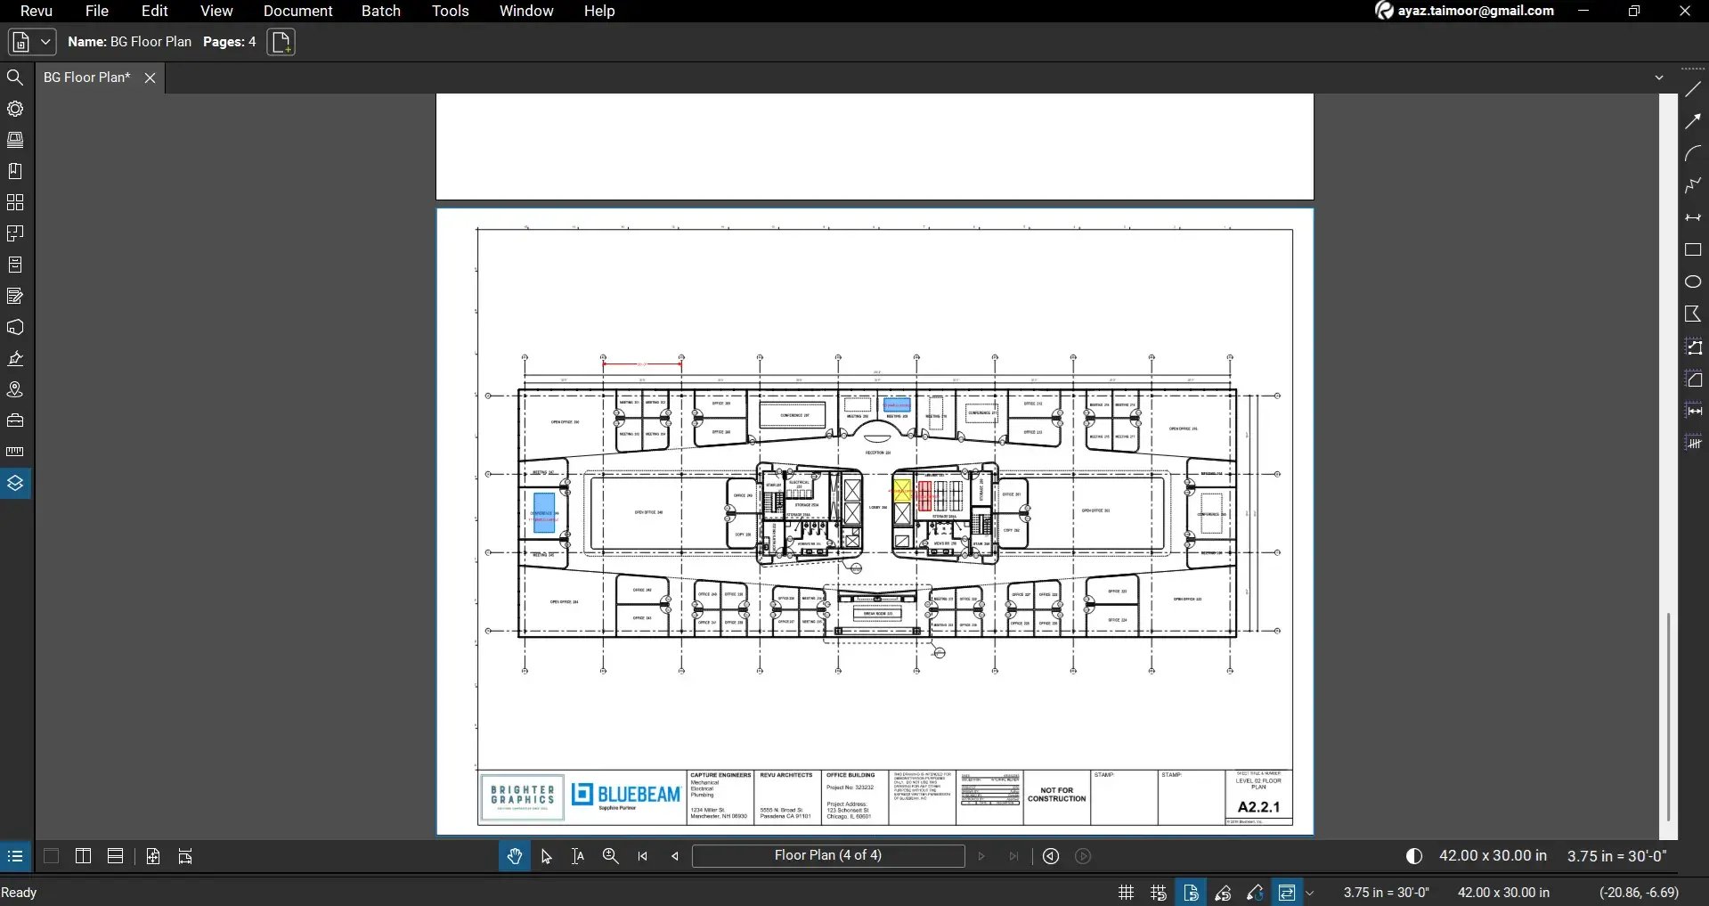This screenshot has width=1709, height=906.
Task: Open the Search panel in the sidebar
Action: click(x=15, y=78)
